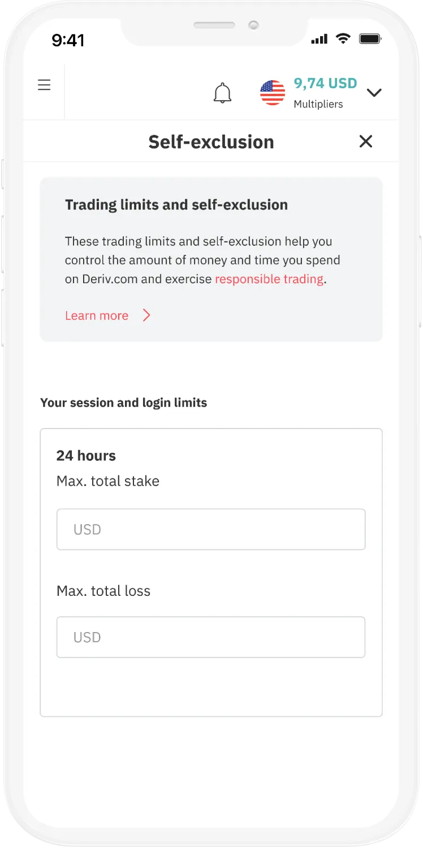Open the hamburger navigation menu
Viewport: 423px width, 848px height.
click(x=44, y=84)
